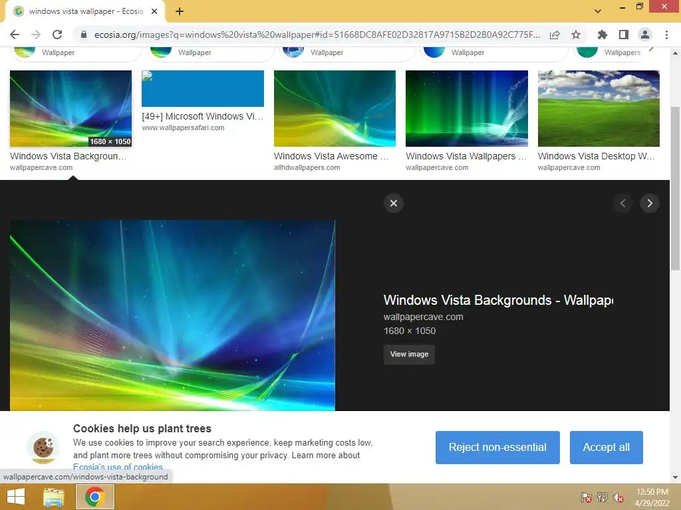Open wallpapercave.com link in preview panel

424,317
